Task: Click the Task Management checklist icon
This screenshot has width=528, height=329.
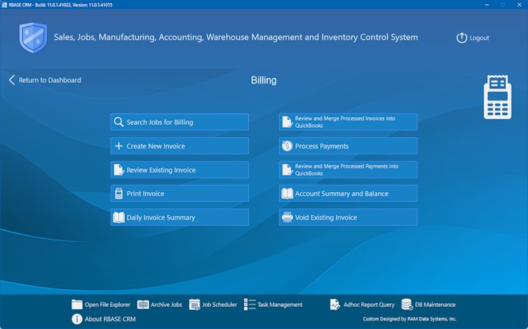Action: tap(250, 305)
